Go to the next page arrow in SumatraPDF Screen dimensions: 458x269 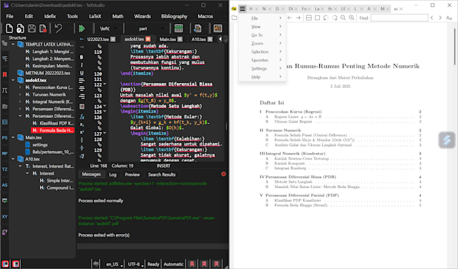(x=298, y=18)
